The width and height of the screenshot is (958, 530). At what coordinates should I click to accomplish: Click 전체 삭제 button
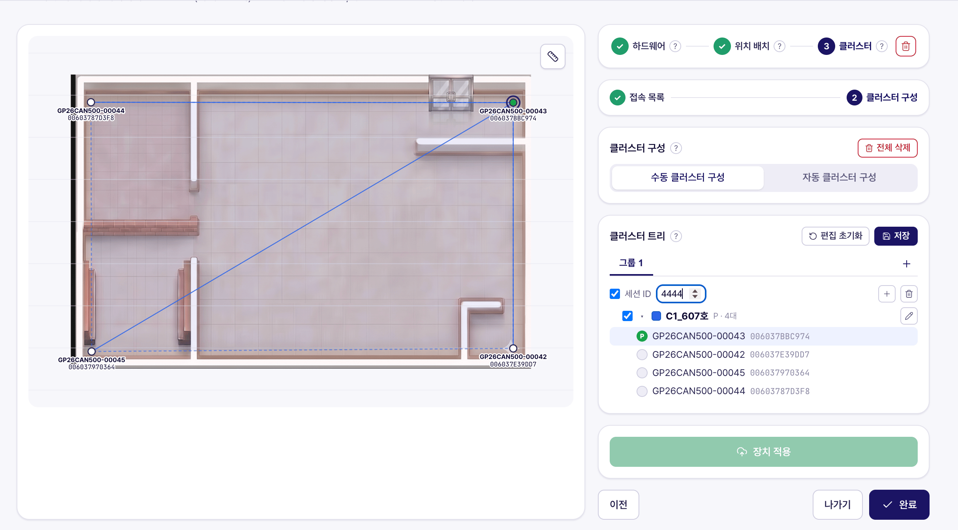[x=887, y=148]
